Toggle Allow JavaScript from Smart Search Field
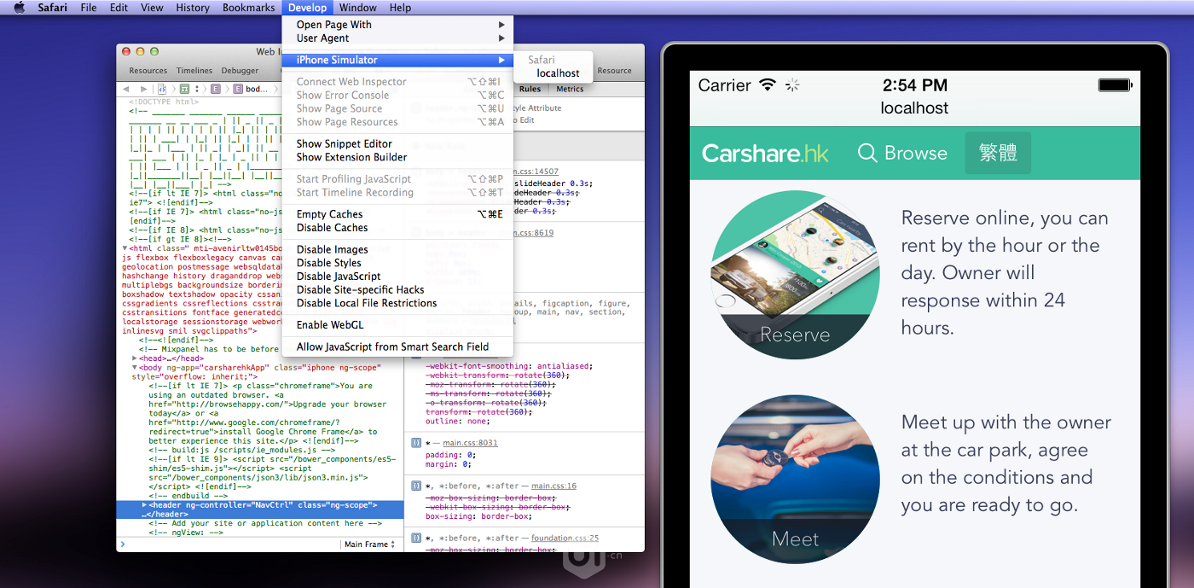The image size is (1194, 588). coord(397,346)
